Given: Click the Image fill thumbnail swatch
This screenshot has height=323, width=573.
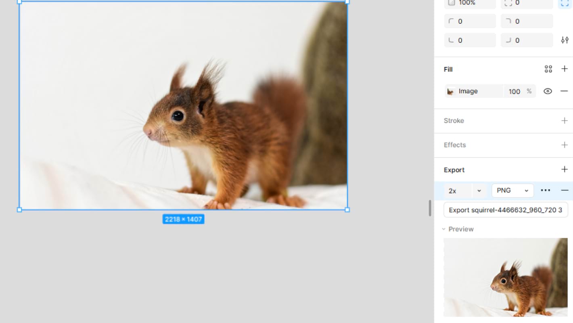Looking at the screenshot, I should (451, 92).
